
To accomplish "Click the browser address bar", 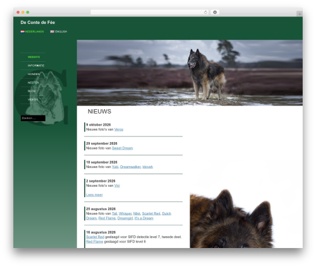I will pyautogui.click(x=147, y=13).
